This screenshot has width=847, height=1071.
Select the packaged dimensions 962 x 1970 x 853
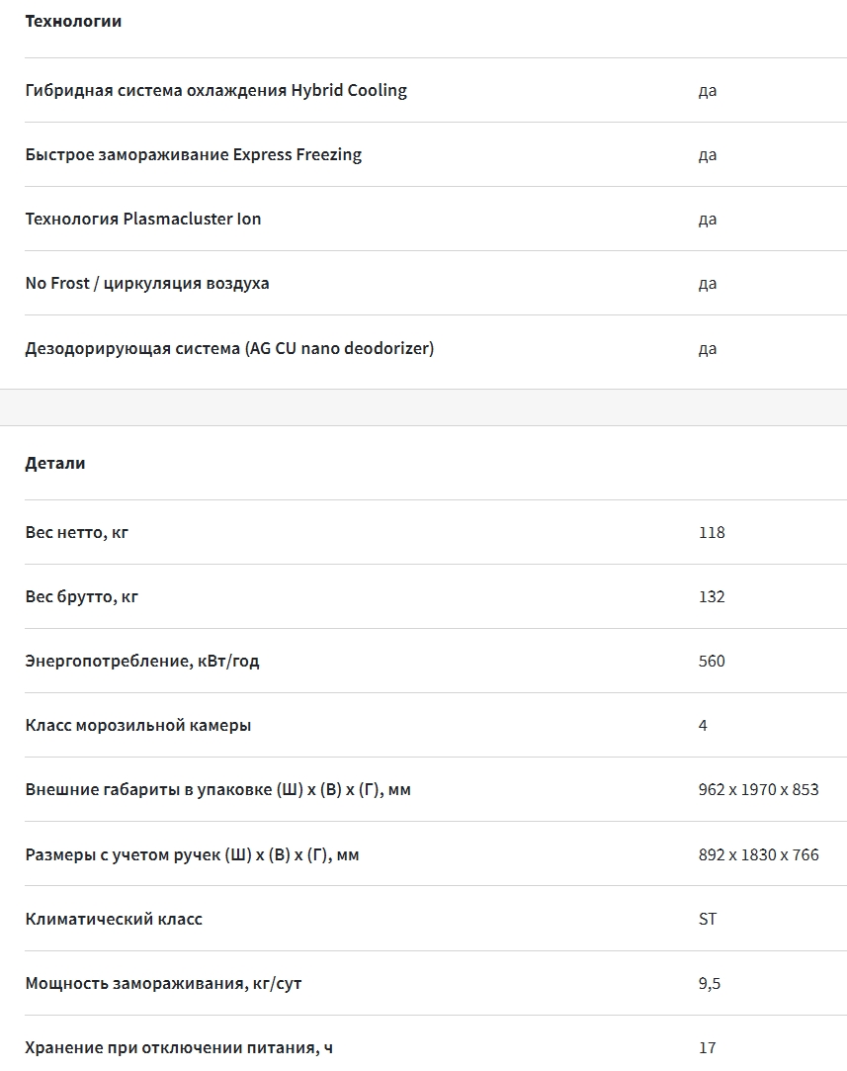coord(758,789)
